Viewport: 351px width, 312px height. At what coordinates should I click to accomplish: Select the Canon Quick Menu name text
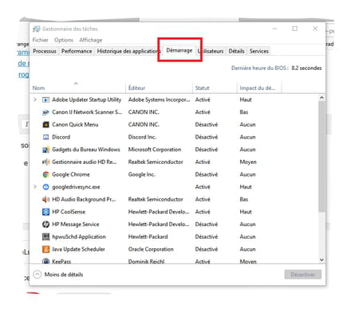75,125
